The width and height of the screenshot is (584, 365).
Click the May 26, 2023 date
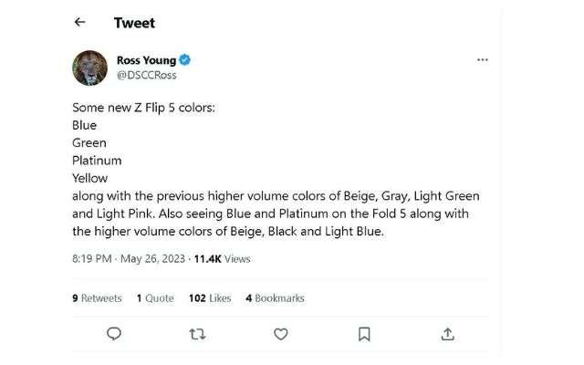coord(150,259)
